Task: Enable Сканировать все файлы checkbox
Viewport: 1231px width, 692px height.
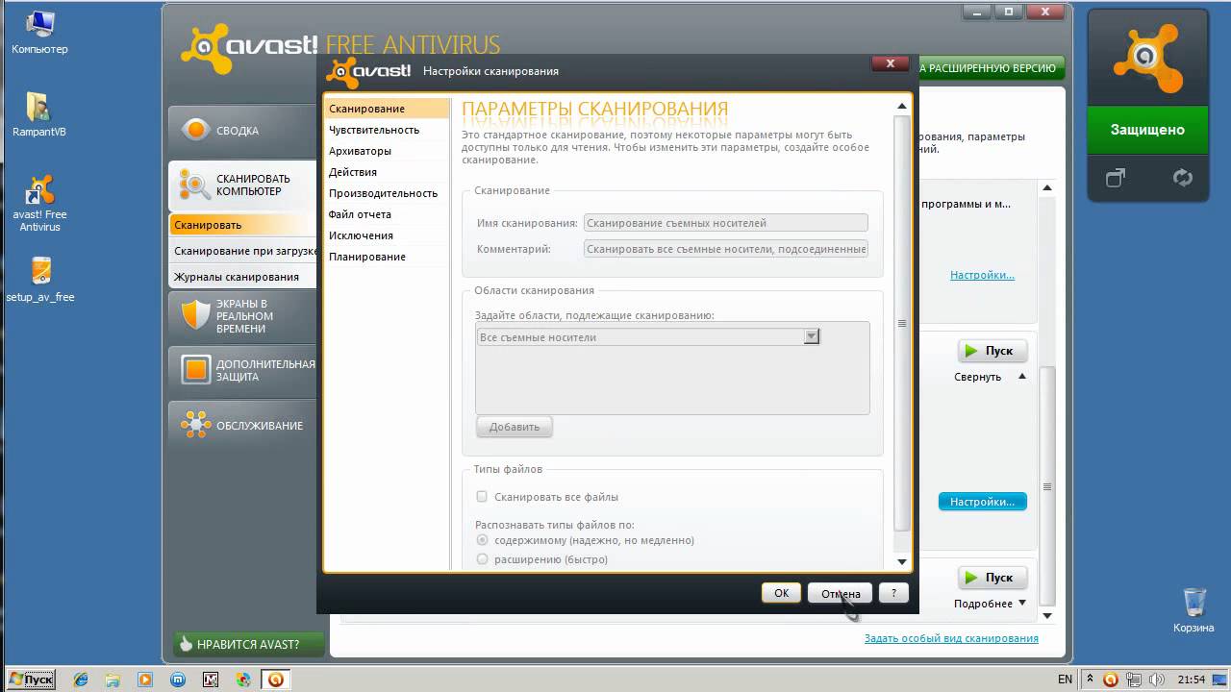Action: [x=483, y=497]
